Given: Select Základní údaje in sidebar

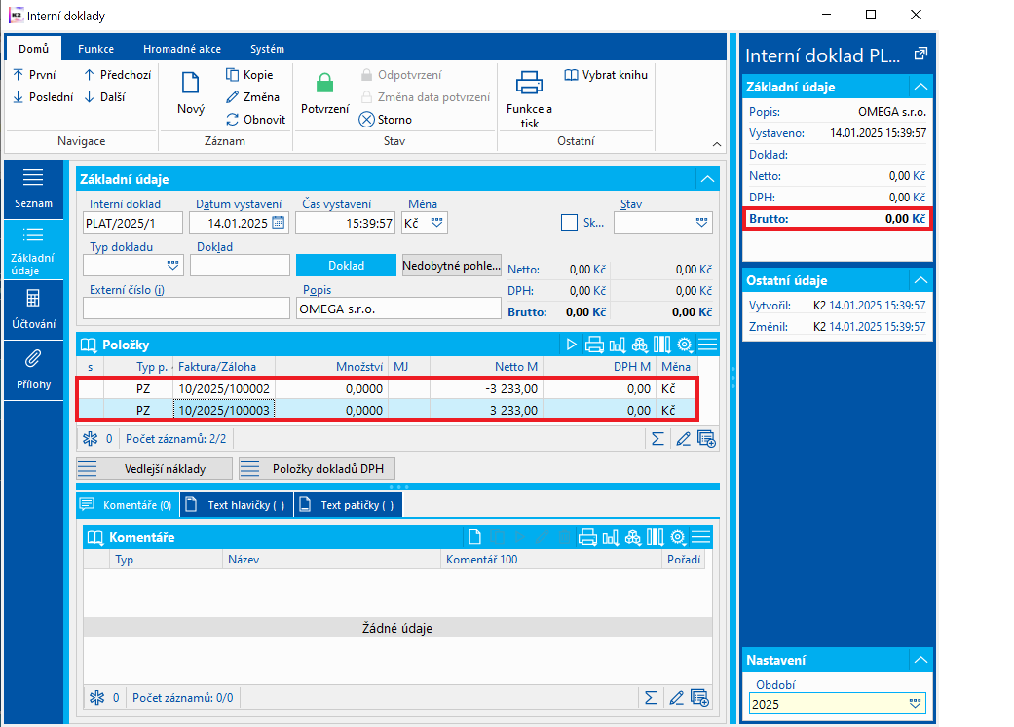Looking at the screenshot, I should click(x=34, y=250).
